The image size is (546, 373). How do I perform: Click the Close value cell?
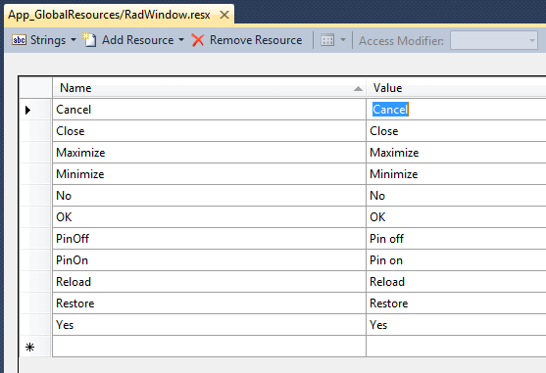point(456,131)
